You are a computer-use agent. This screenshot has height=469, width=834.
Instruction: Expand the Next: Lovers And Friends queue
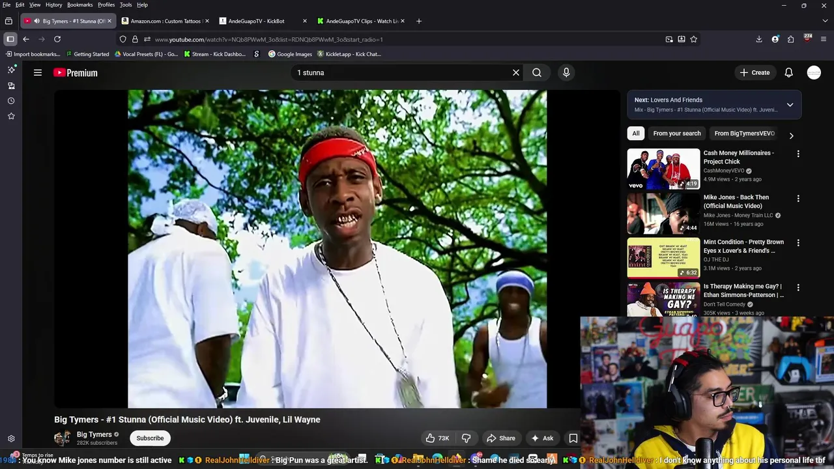790,105
